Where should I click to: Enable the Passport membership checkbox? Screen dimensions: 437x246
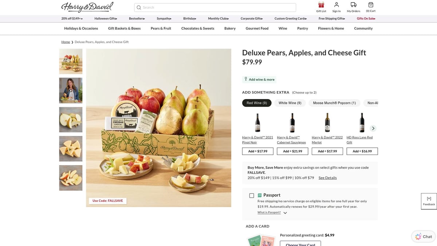click(252, 195)
